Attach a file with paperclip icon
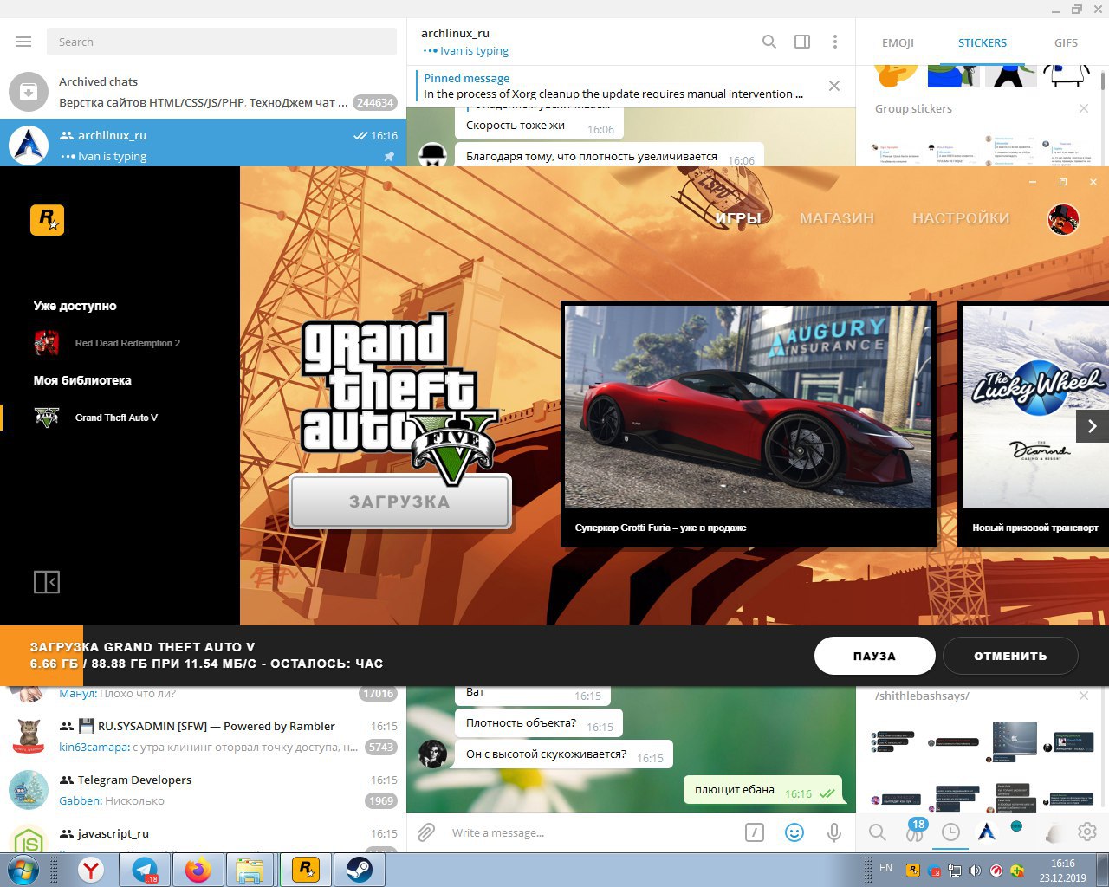Image resolution: width=1109 pixels, height=887 pixels. click(x=425, y=832)
